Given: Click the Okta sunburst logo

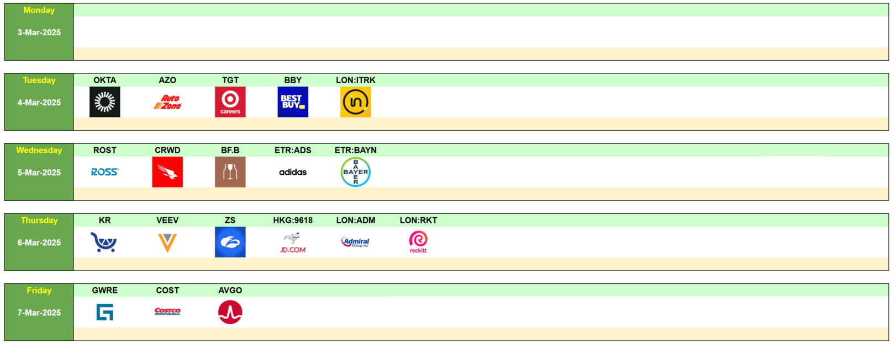Looking at the screenshot, I should coord(105,102).
